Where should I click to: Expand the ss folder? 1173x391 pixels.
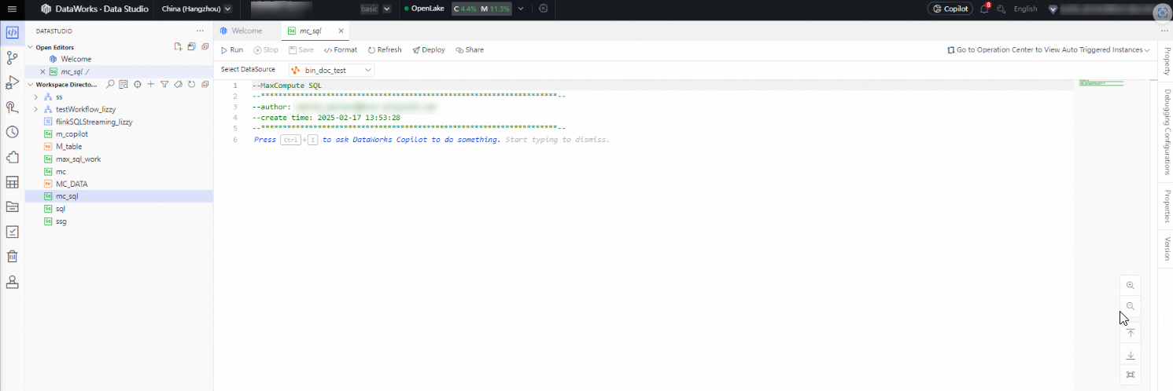(35, 97)
